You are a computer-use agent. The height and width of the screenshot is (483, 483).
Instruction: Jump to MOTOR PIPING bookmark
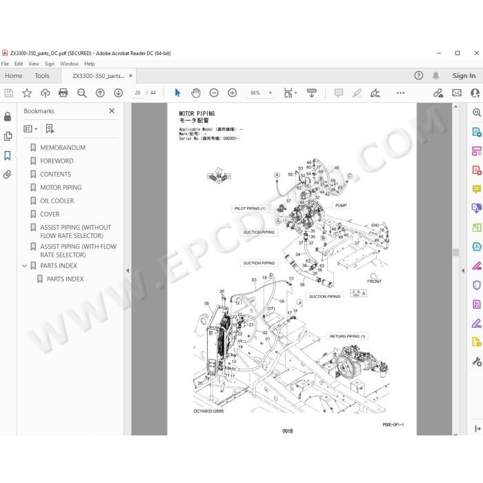pos(61,187)
